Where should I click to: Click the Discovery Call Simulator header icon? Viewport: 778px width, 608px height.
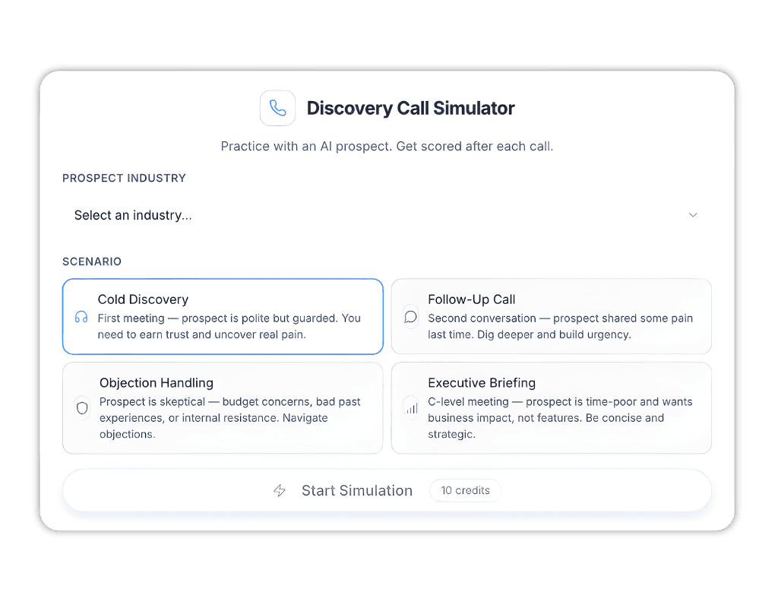click(x=277, y=108)
